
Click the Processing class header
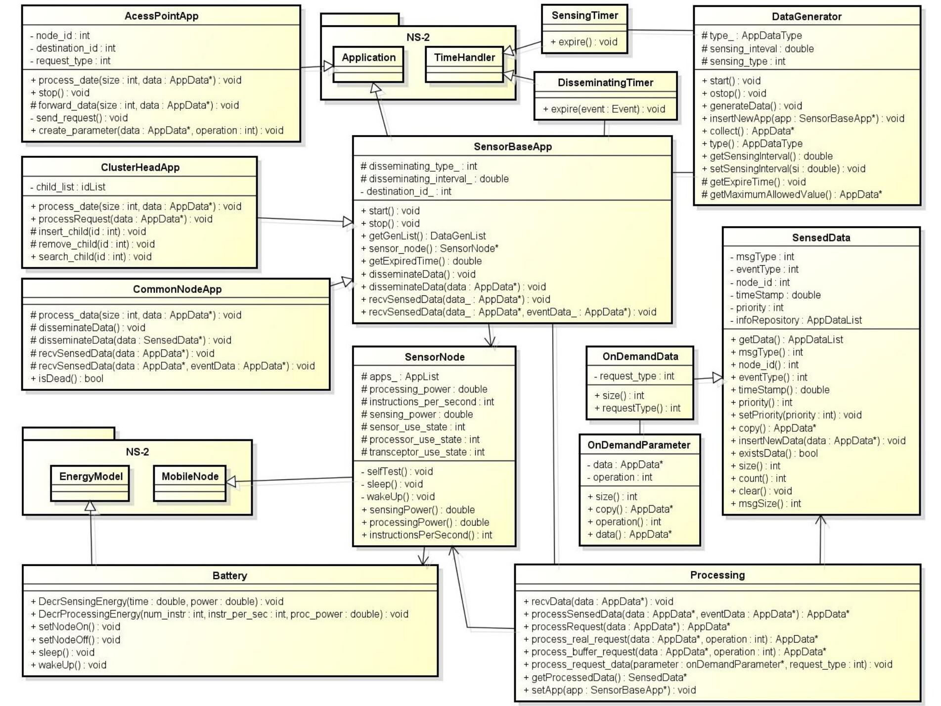tap(717, 575)
